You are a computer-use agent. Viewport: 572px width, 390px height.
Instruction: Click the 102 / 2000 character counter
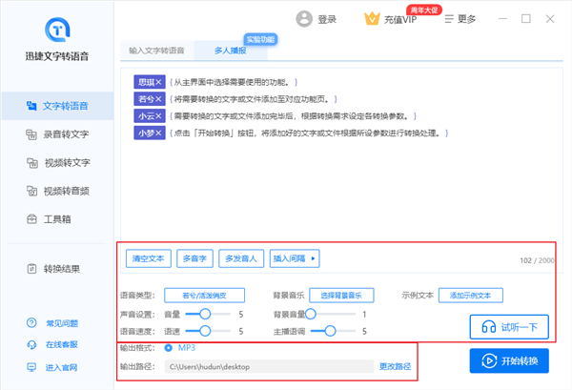537,260
